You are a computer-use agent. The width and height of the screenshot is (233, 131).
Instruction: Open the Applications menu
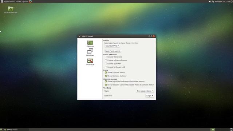9,1
